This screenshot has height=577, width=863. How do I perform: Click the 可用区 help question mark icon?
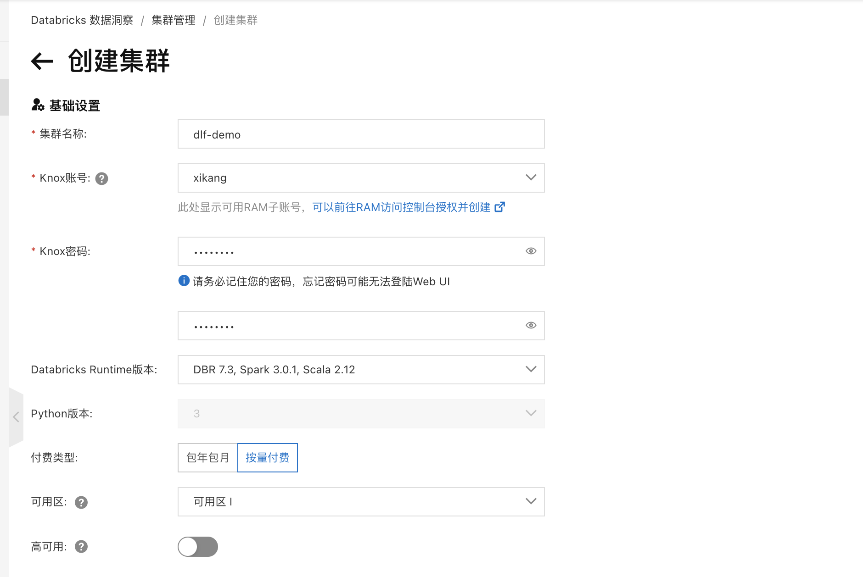click(x=81, y=503)
